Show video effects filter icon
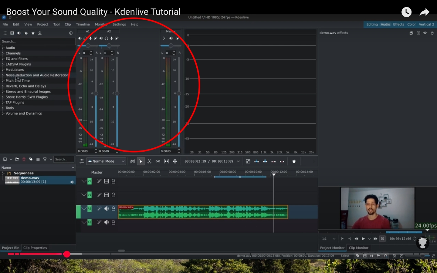Image resolution: width=437 pixels, height=273 pixels. click(12, 33)
